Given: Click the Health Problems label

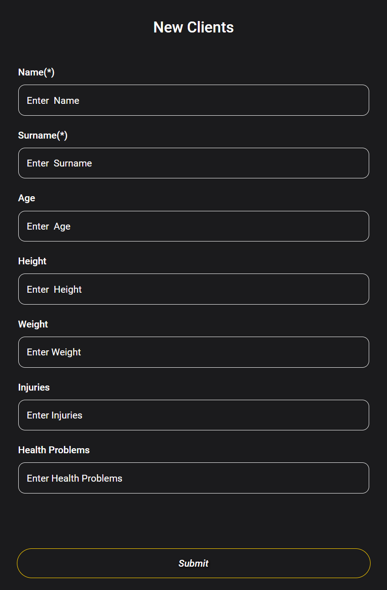Looking at the screenshot, I should point(53,450).
